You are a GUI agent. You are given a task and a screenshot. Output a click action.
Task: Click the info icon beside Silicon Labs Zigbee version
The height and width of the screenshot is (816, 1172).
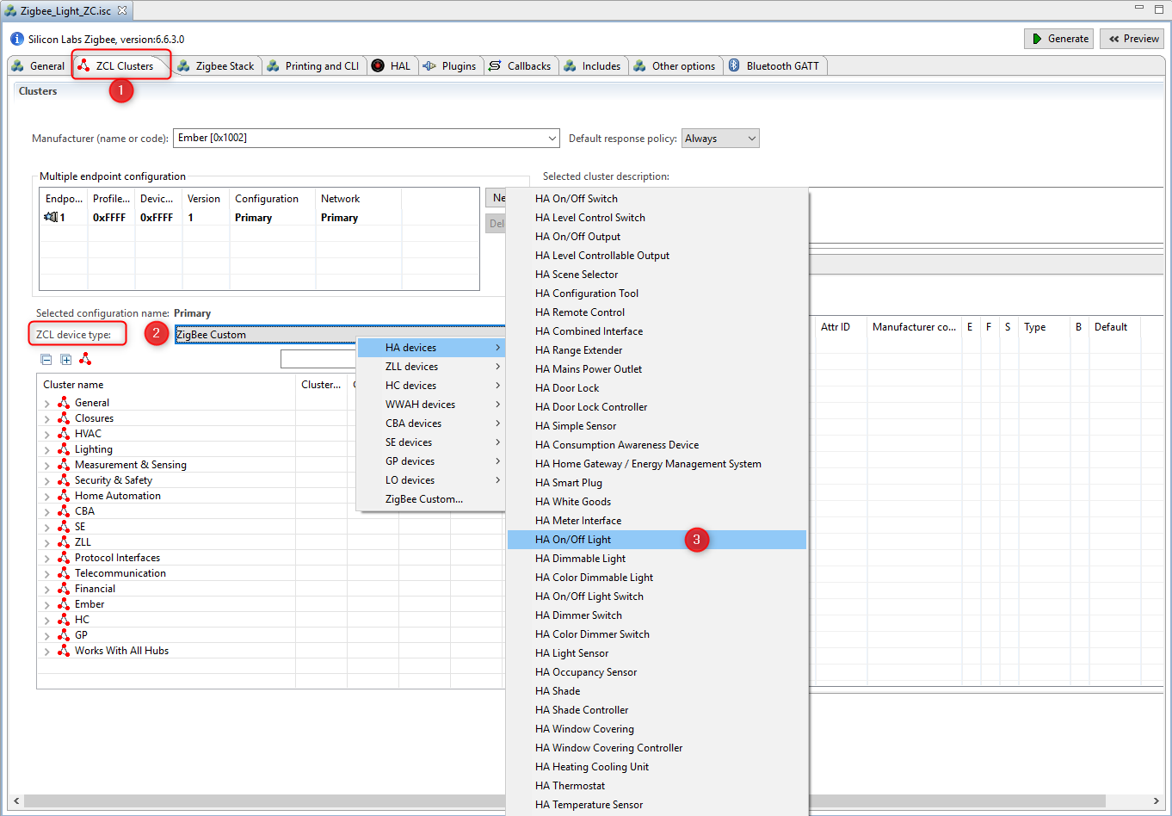click(17, 40)
